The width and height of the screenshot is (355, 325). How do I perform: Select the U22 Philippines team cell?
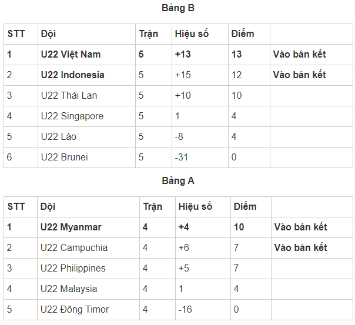click(73, 269)
